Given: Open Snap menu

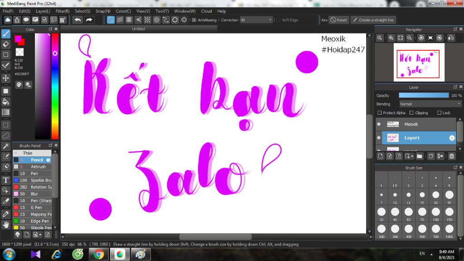Looking at the screenshot, I should (103, 11).
